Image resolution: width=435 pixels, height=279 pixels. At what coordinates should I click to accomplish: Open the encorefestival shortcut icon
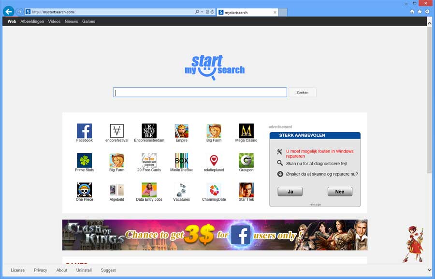pyautogui.click(x=117, y=131)
